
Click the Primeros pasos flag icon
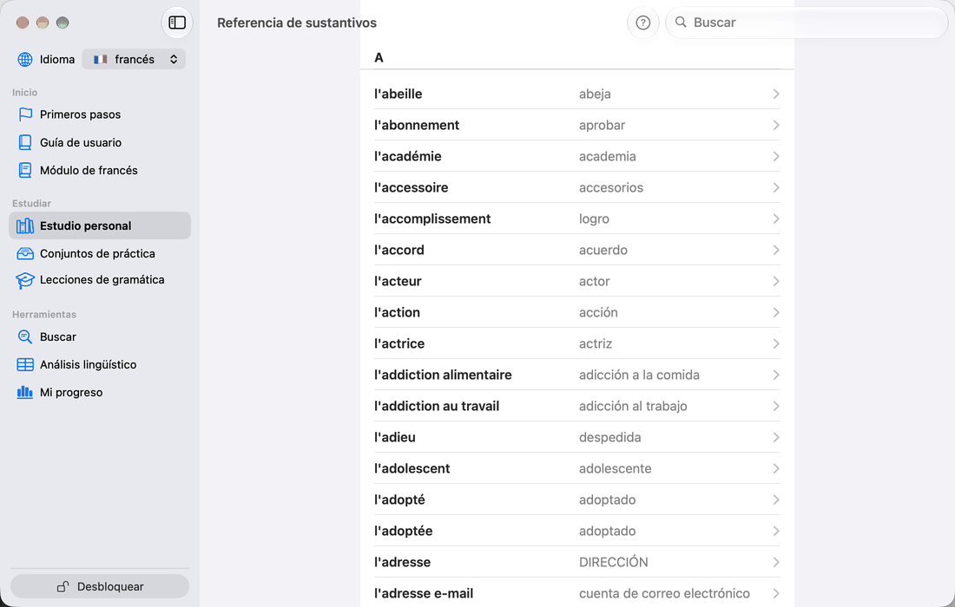[x=25, y=114]
